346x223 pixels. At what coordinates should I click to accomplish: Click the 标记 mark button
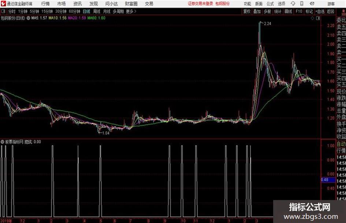click(309, 11)
